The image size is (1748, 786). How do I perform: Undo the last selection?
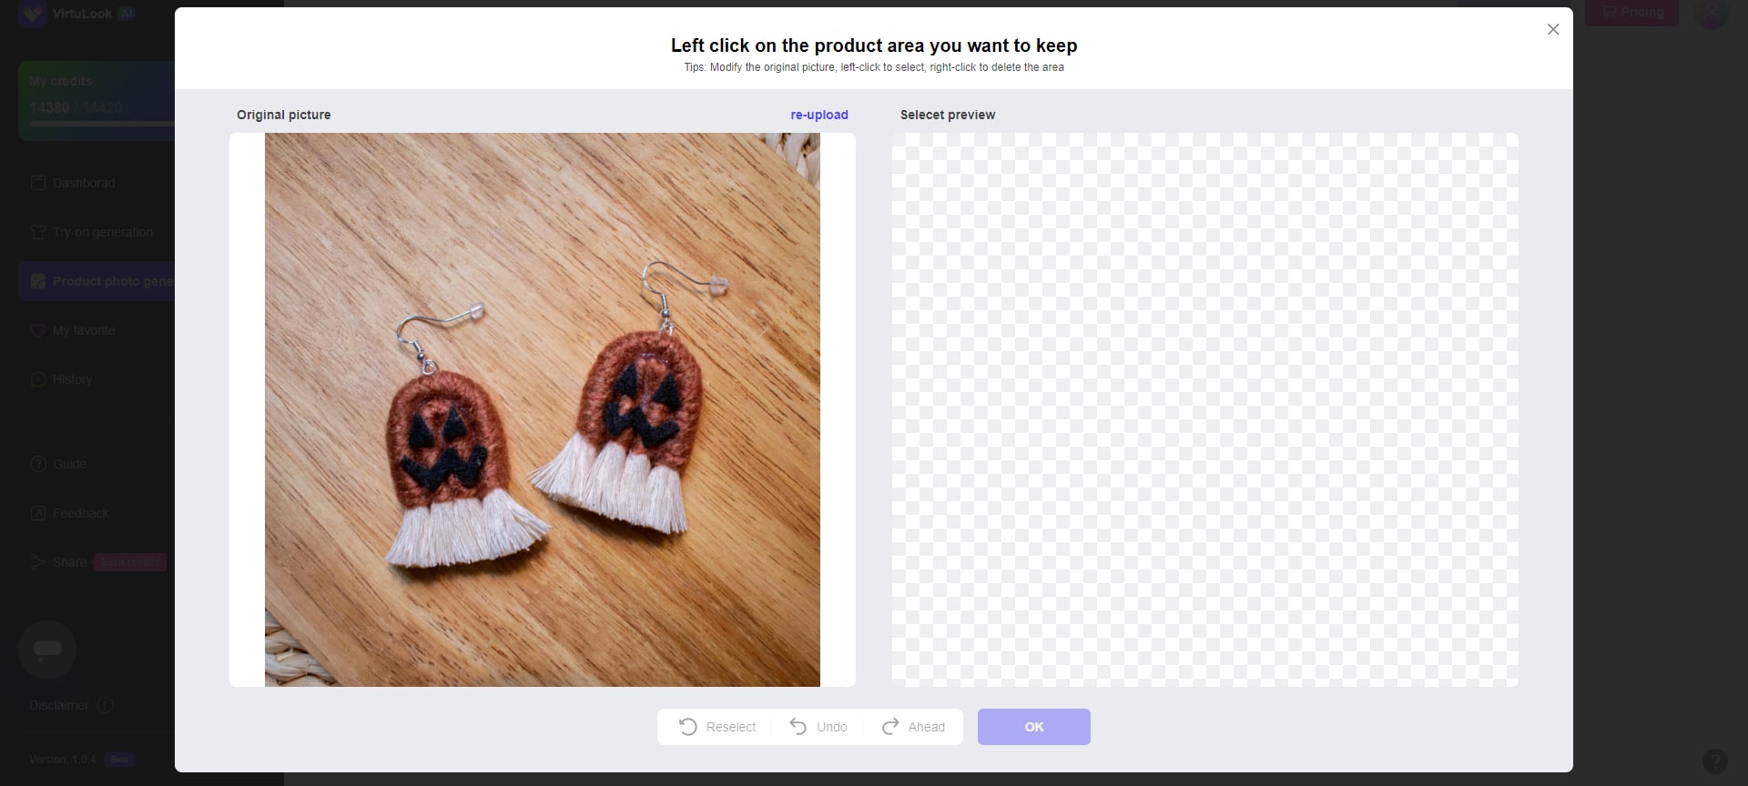coord(818,727)
